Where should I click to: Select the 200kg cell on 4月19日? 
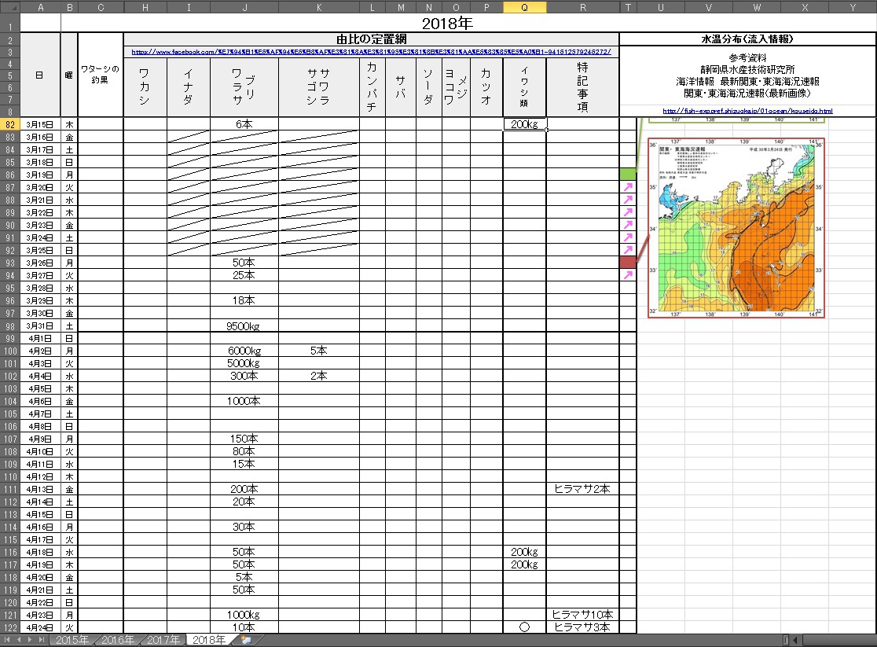click(525, 564)
